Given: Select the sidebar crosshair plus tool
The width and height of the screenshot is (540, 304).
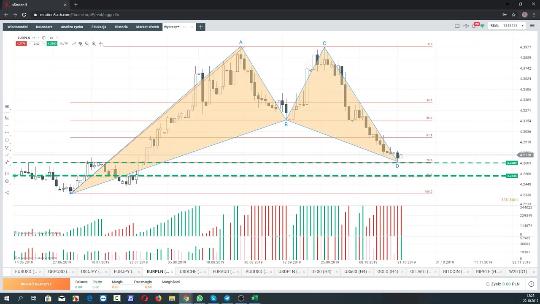Looking at the screenshot, I should [7, 125].
